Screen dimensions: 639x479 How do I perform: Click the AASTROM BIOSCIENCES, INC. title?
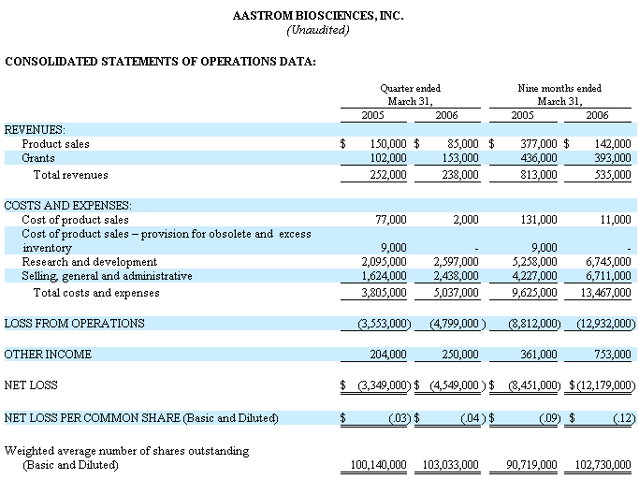[318, 16]
